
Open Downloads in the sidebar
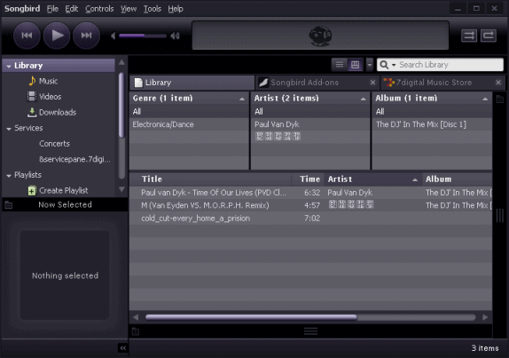point(58,113)
